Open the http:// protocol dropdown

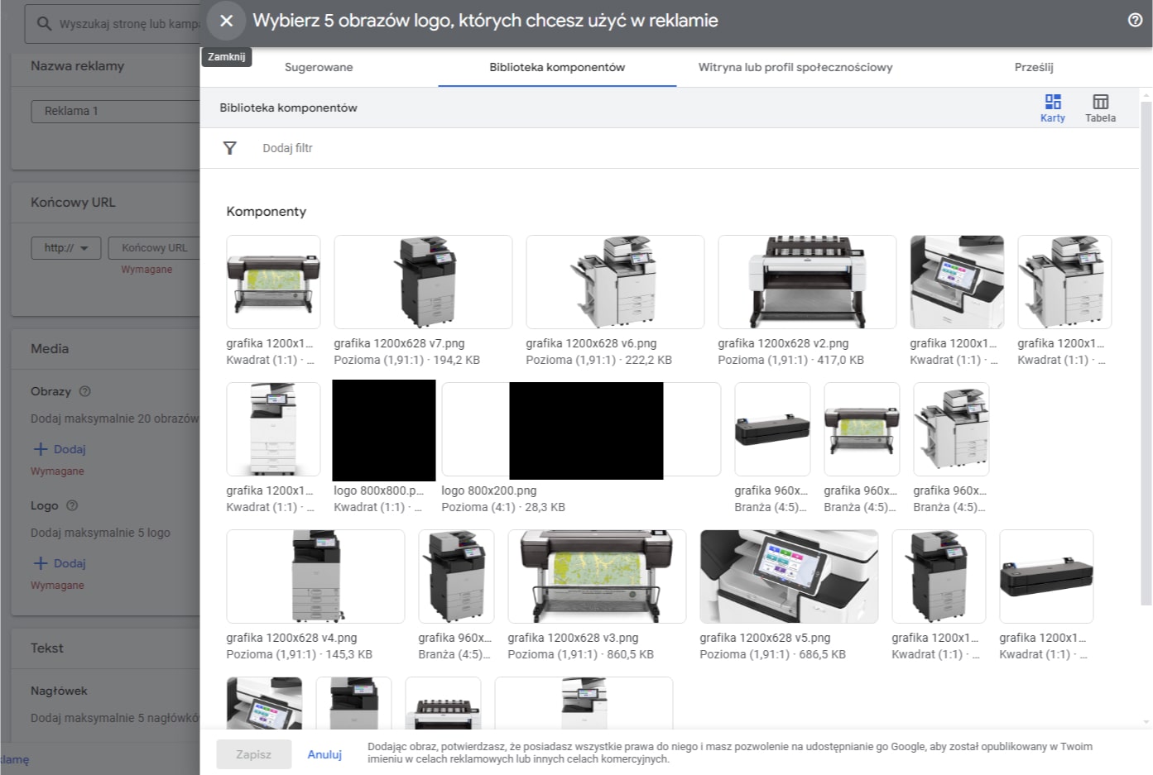pyautogui.click(x=66, y=247)
